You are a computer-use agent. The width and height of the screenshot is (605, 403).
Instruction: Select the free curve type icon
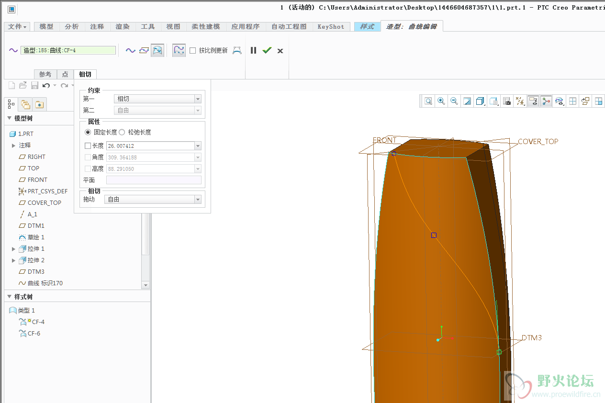131,50
